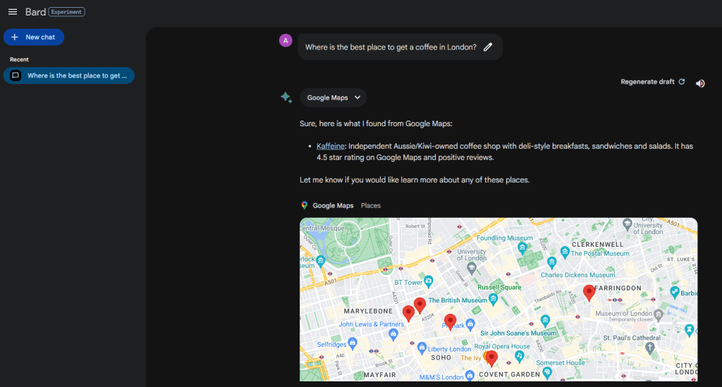Expand the Google Maps extension dropdown

[333, 97]
